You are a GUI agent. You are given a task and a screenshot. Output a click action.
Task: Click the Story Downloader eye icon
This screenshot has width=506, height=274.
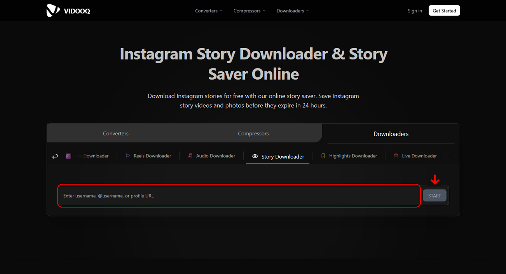255,156
